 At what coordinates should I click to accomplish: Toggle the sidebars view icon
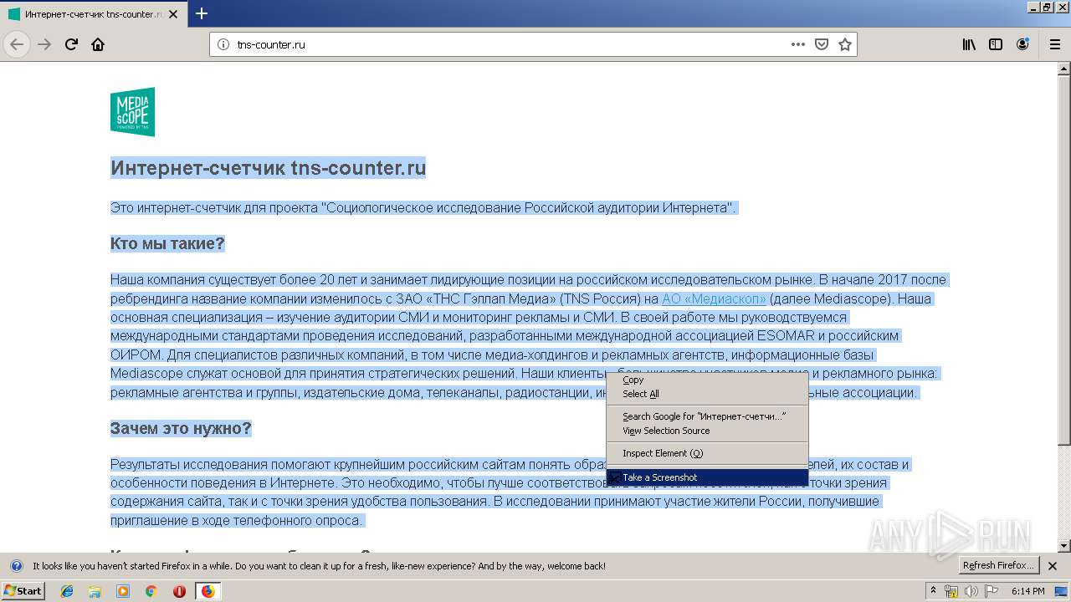tap(996, 44)
